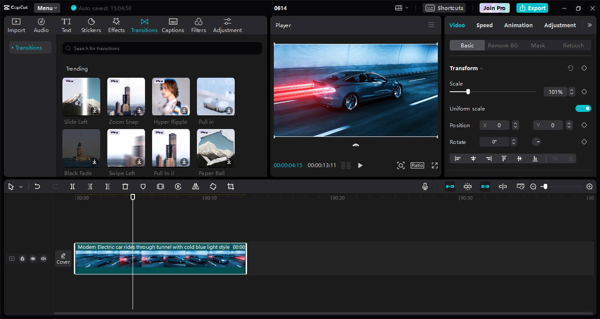Open the Menu dropdown
The image size is (600, 319).
pos(47,8)
